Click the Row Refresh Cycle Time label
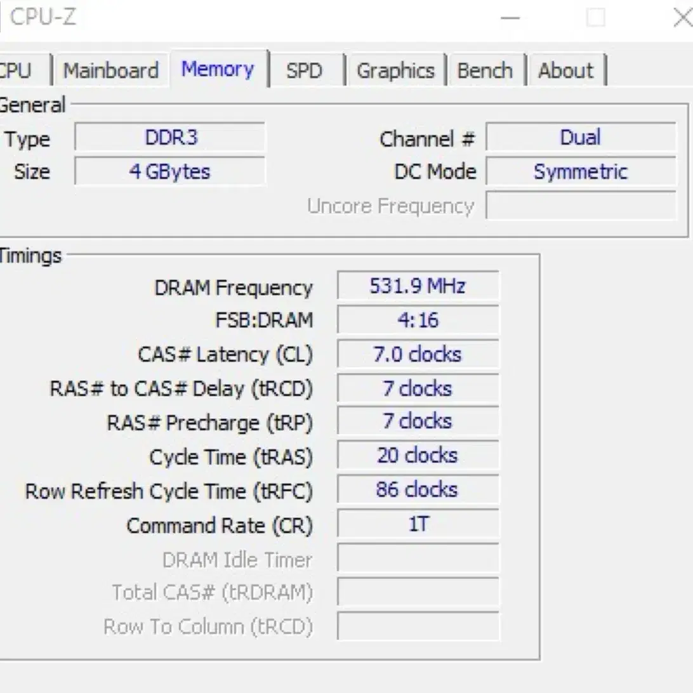This screenshot has width=693, height=693. coord(169,491)
